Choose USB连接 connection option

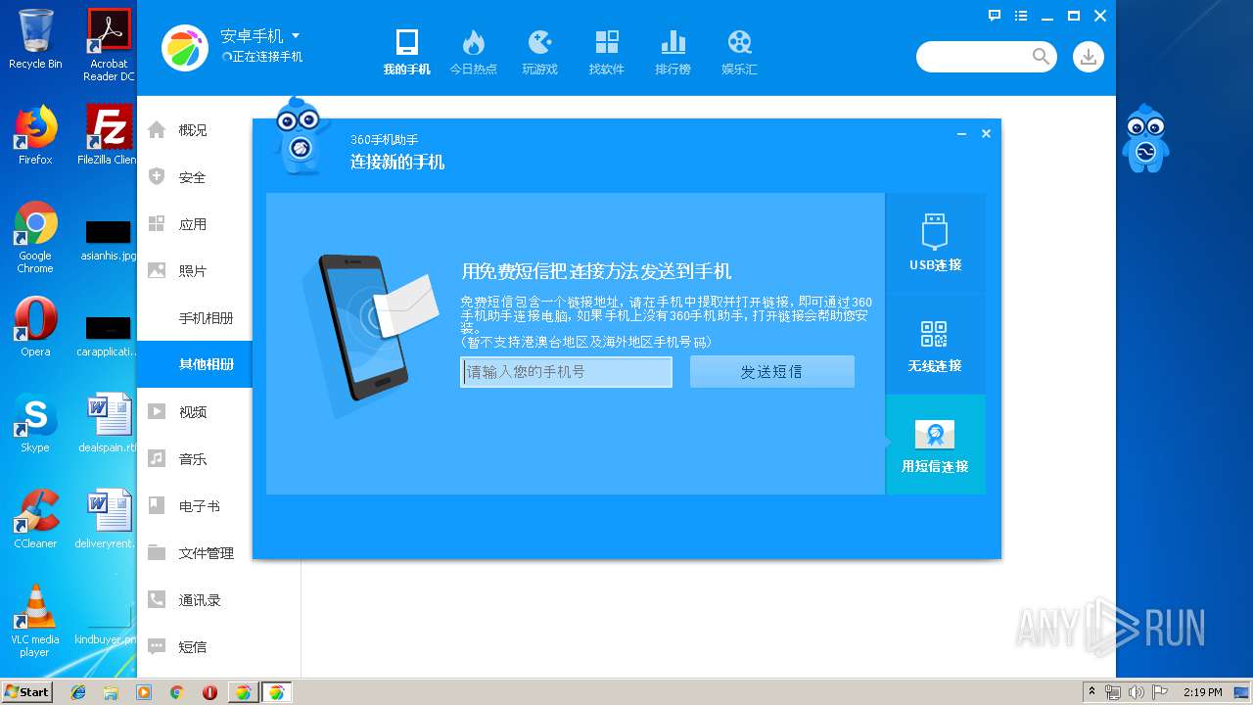[x=935, y=243]
